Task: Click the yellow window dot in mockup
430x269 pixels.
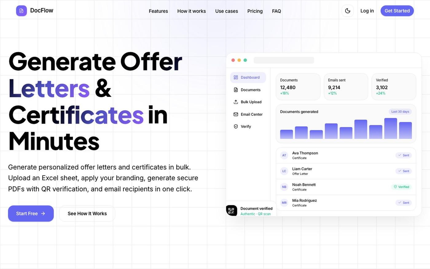Action: click(239, 60)
